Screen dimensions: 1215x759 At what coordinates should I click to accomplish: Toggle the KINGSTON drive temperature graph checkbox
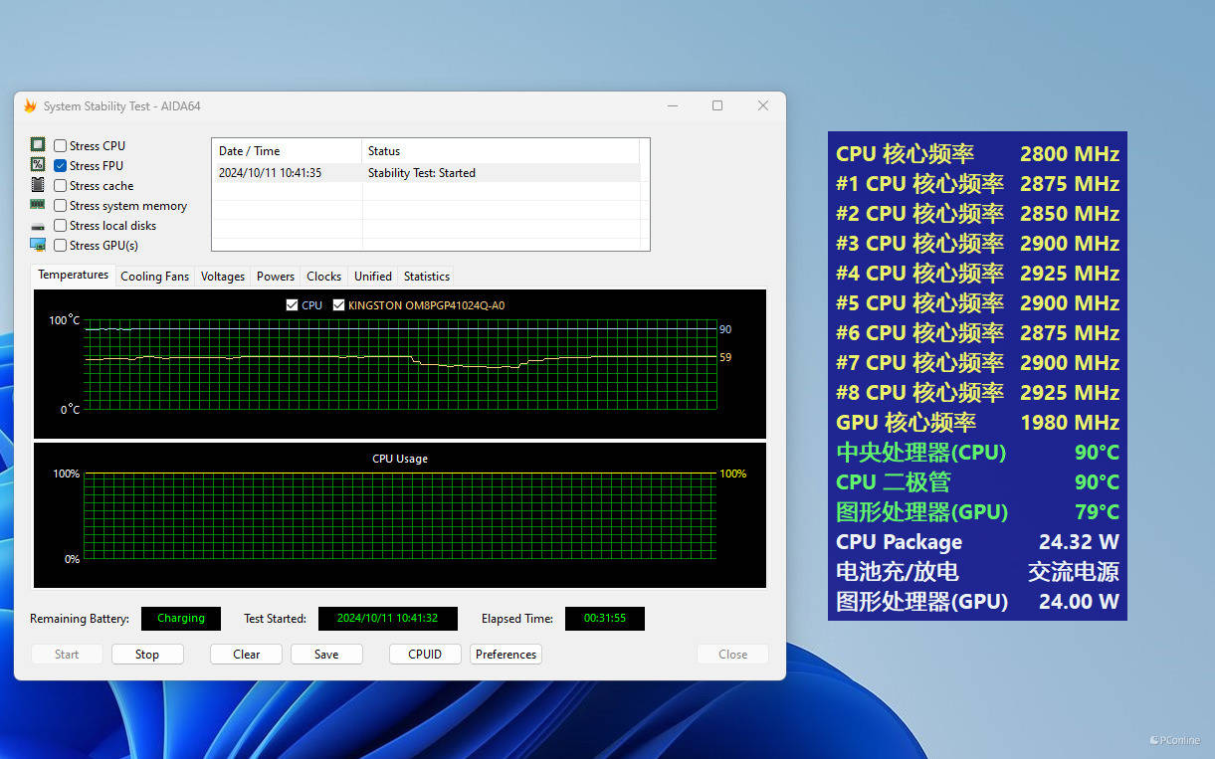tap(338, 305)
